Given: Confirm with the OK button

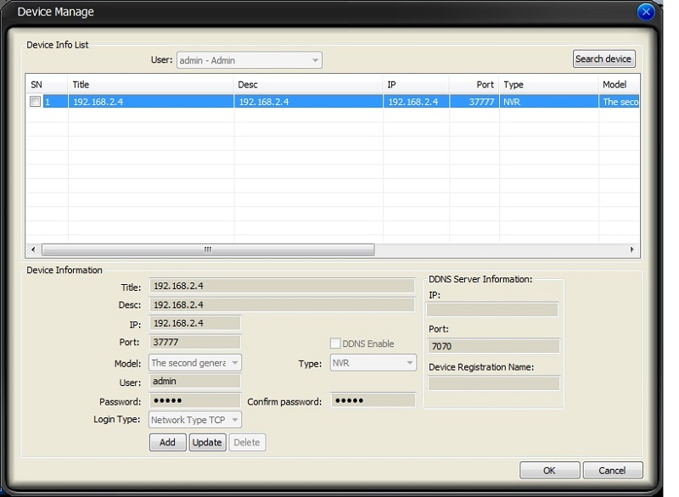Looking at the screenshot, I should point(549,470).
